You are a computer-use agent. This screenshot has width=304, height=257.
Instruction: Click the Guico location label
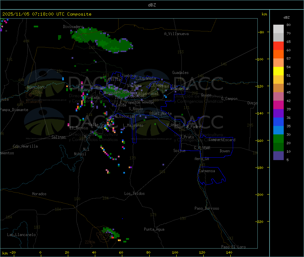point(206,95)
